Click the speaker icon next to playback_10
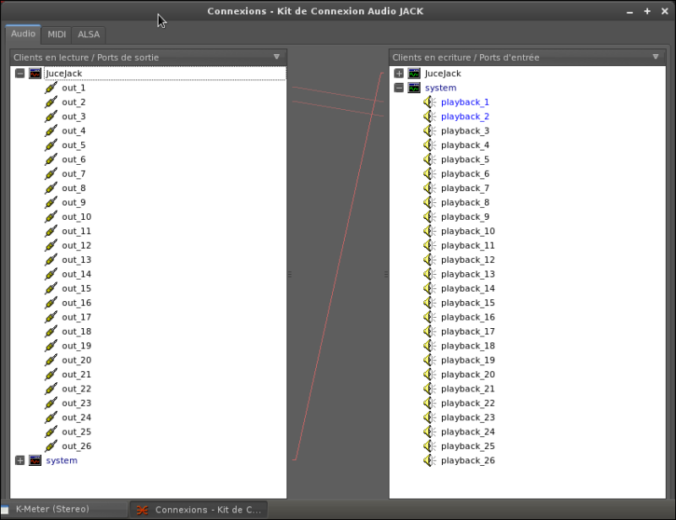676x520 pixels. coord(429,232)
